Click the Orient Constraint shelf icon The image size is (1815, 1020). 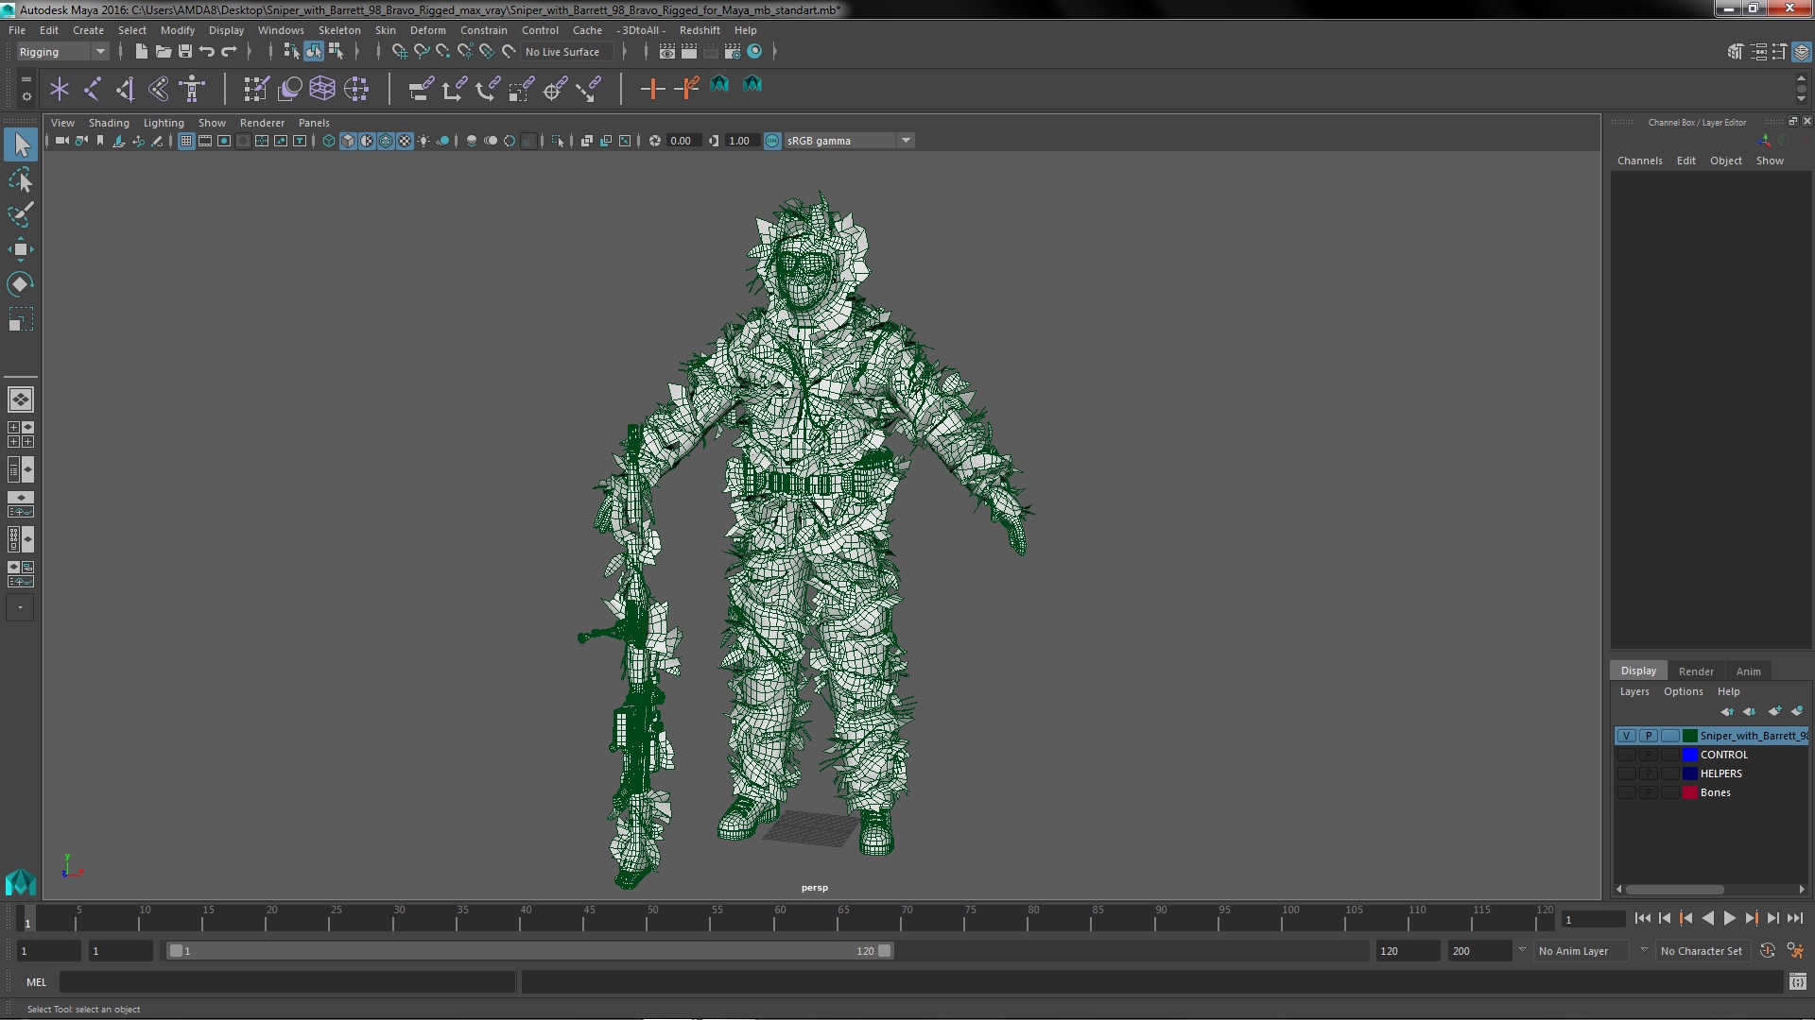[x=487, y=89]
